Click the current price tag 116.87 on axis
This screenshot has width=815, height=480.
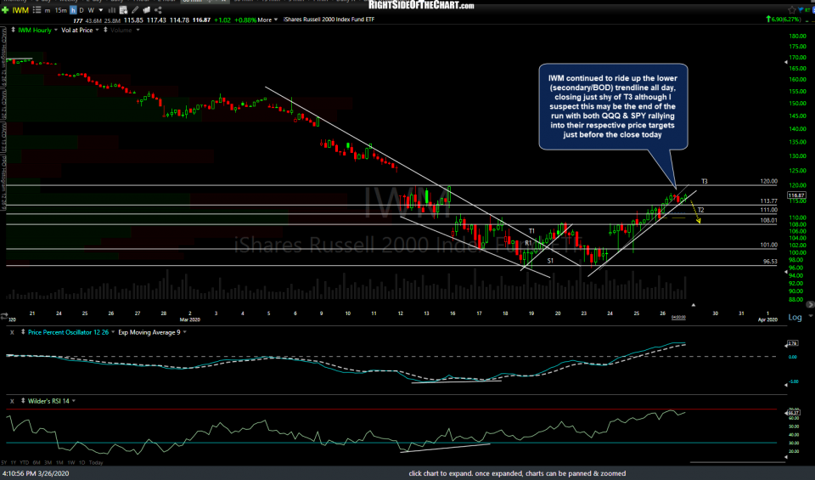[797, 195]
